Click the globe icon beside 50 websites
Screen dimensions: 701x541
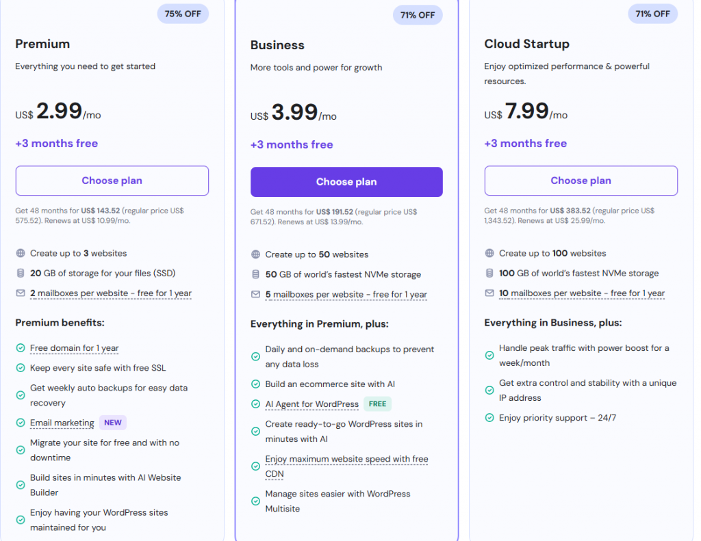255,254
